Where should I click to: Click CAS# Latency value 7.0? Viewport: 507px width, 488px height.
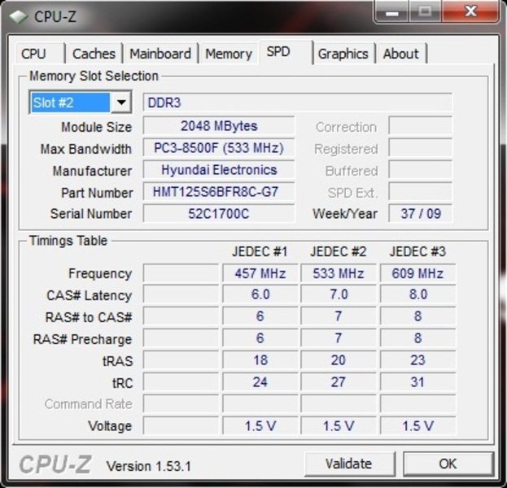(x=339, y=294)
